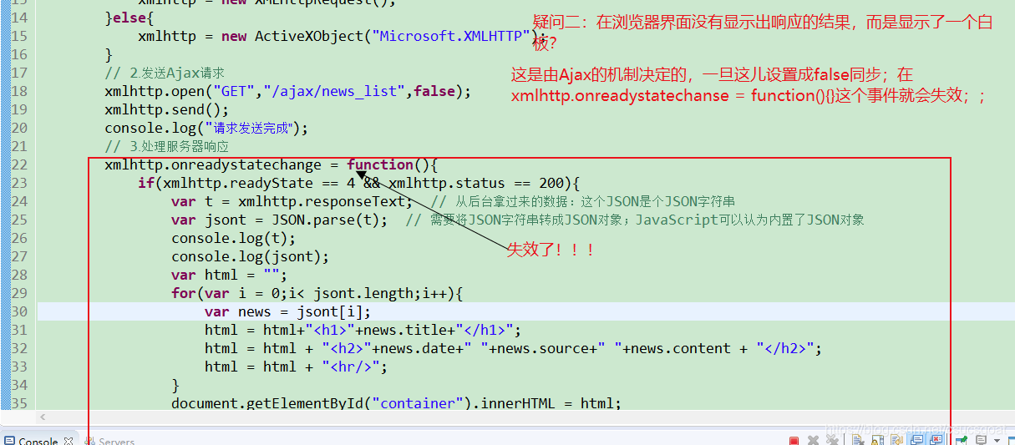The width and height of the screenshot is (1015, 445).
Task: Click the xmlhttp.onreadystatechange = function line
Action: [x=272, y=164]
